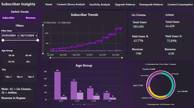Image resolution: width=194 pixels, height=108 pixels.
Task: Click the left date range slider handle
Action: coord(3,40)
